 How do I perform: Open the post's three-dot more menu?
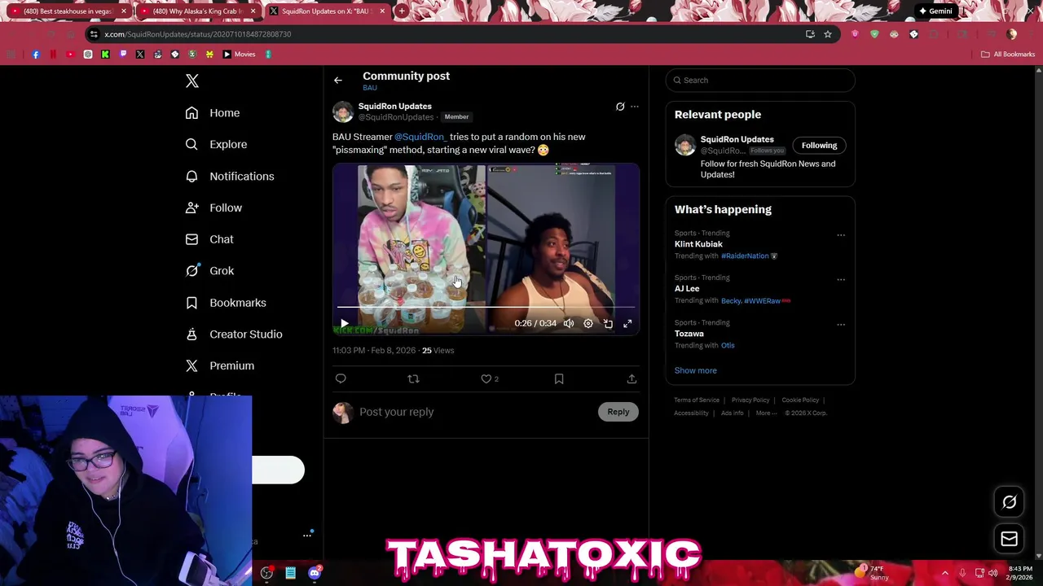pos(635,107)
